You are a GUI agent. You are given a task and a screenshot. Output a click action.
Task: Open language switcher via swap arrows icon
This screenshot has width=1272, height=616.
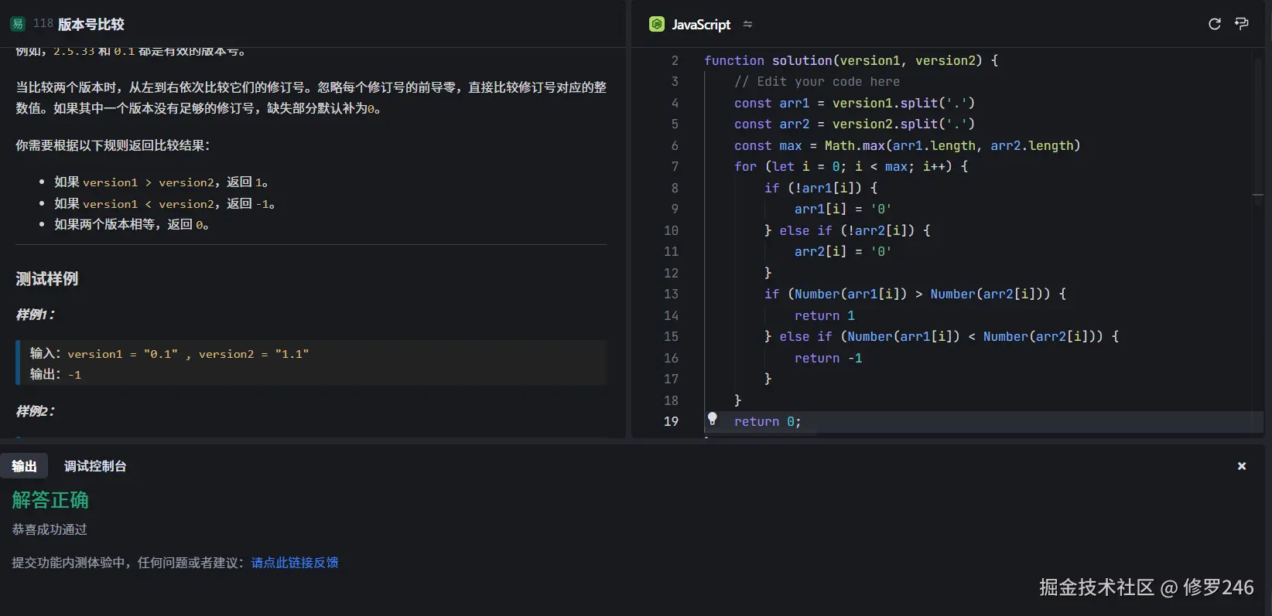coord(747,24)
